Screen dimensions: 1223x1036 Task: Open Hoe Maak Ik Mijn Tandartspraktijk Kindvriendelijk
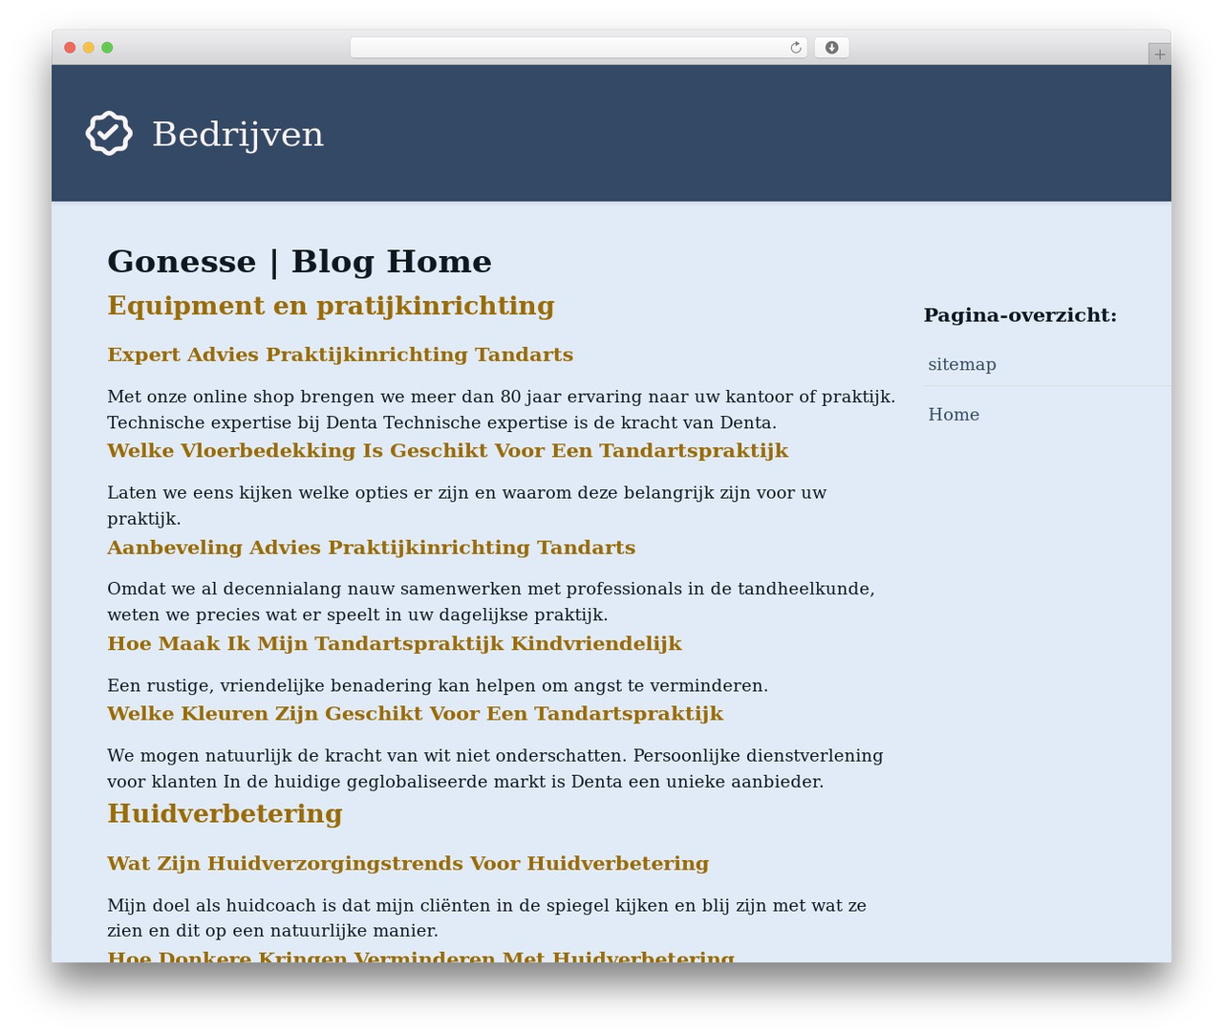(395, 643)
